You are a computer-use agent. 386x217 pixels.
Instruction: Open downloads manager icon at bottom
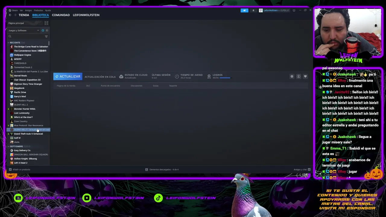(147, 169)
